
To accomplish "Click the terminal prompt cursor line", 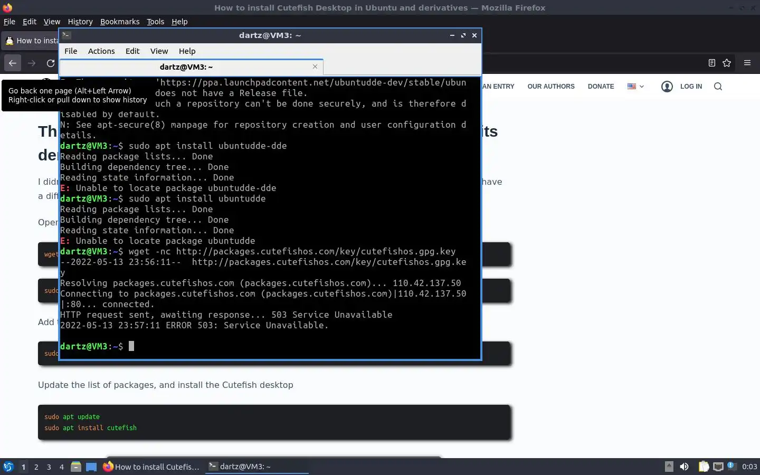I will click(x=97, y=346).
